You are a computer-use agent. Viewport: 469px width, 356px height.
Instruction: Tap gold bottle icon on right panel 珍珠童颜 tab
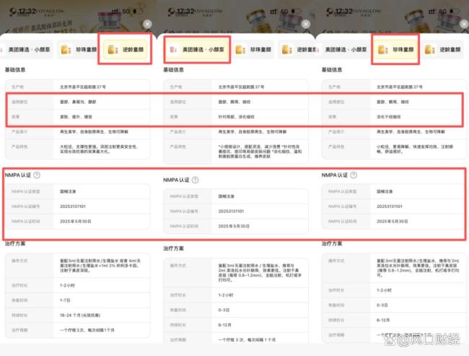pos(383,49)
